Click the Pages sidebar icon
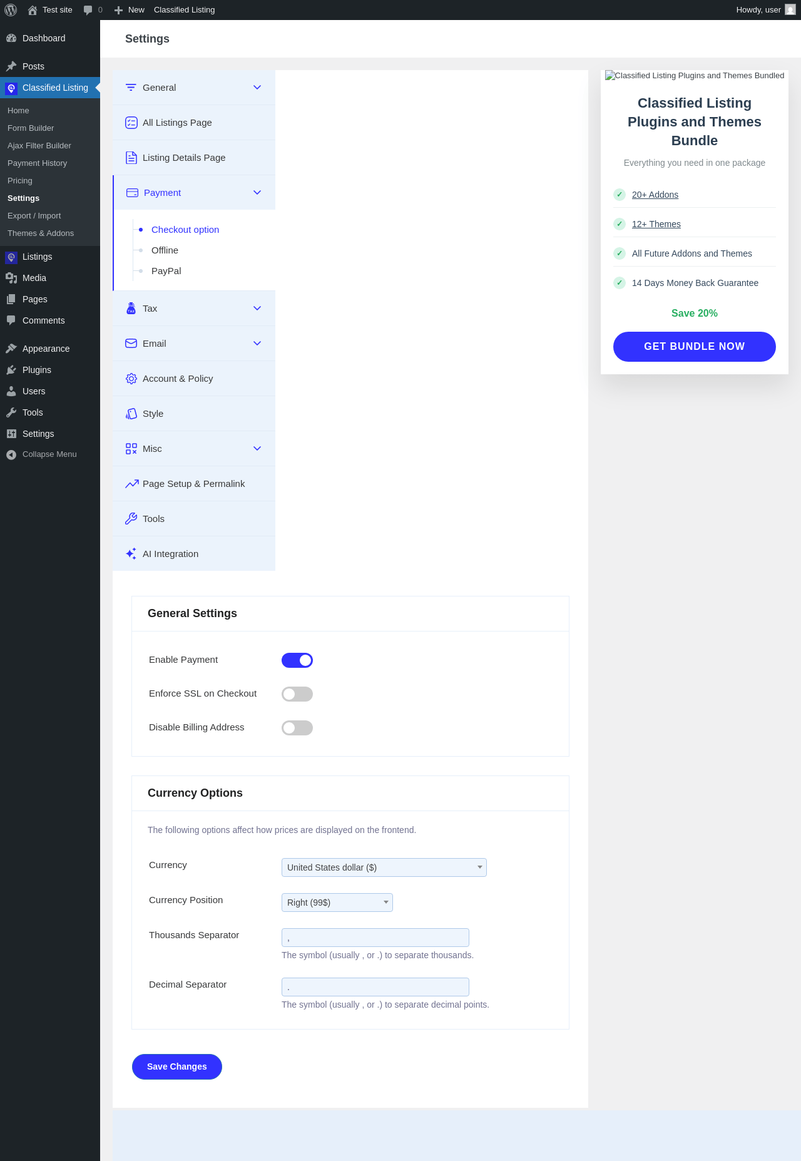 [11, 299]
